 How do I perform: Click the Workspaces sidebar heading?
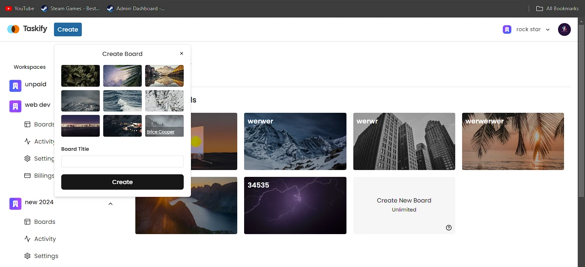point(30,67)
